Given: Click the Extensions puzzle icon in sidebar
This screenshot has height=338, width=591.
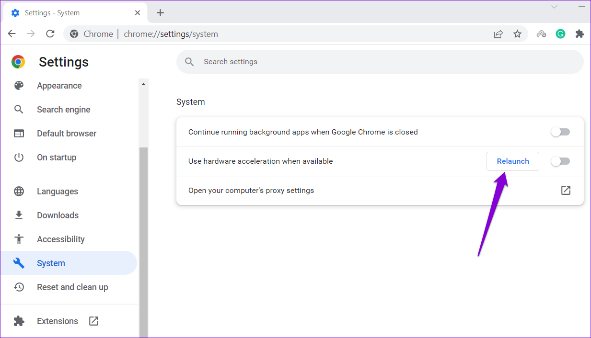Looking at the screenshot, I should pos(19,321).
